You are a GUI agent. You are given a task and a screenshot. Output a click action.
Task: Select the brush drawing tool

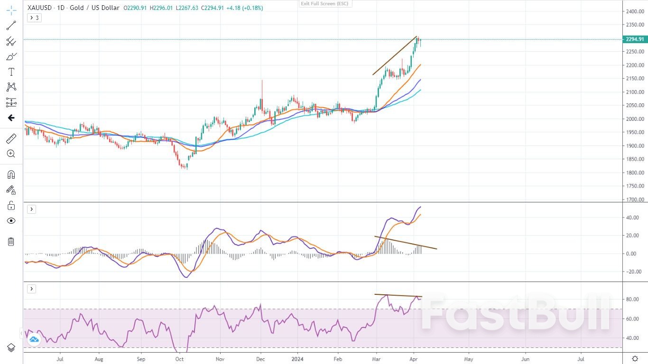pyautogui.click(x=11, y=57)
